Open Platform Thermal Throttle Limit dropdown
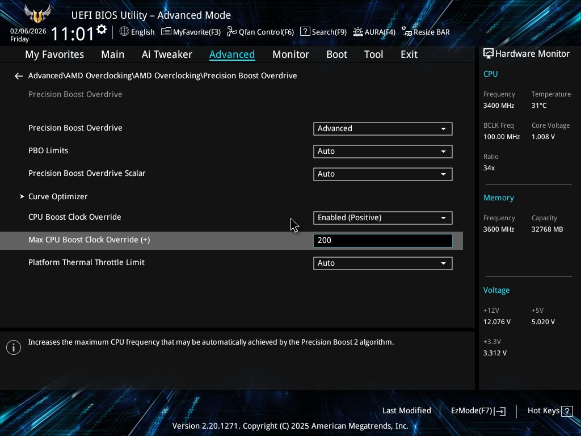The width and height of the screenshot is (581, 436). pyautogui.click(x=383, y=263)
